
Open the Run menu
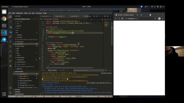33,13
